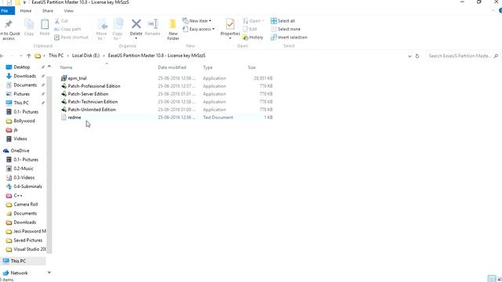The width and height of the screenshot is (502, 282).
Task: Sort by Name column header
Action: tap(66, 67)
